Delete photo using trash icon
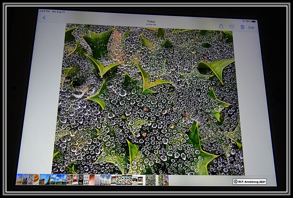Screen dimensions: 293x198 point(242,27)
